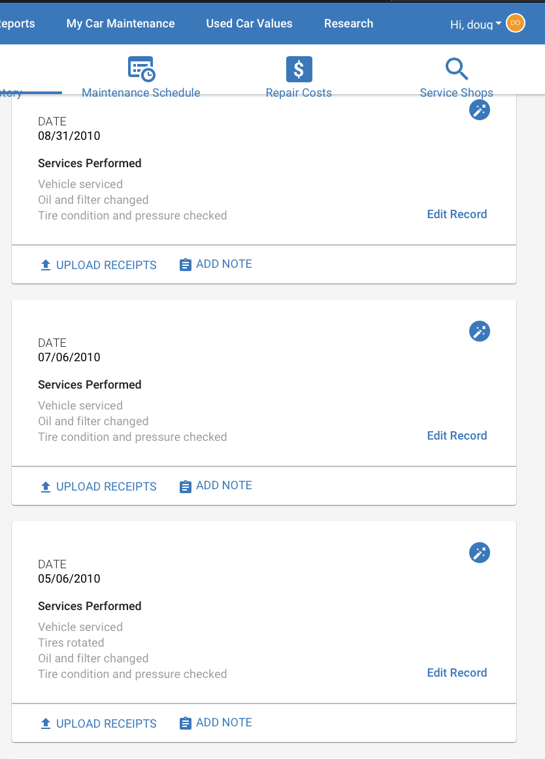Edit Record for 08/31/2010 service
This screenshot has width=545, height=759.
(457, 214)
